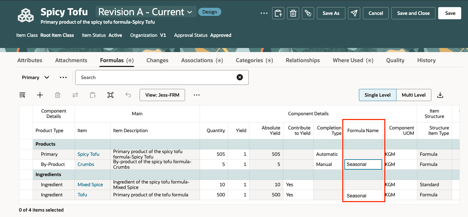This screenshot has width=468, height=217.
Task: Open the ellipsis menu beside View: Jess-FRM
Action: [x=197, y=95]
